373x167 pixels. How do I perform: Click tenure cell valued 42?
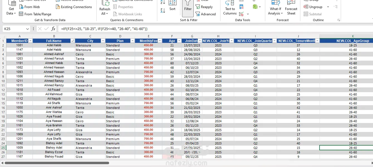pos(298,108)
